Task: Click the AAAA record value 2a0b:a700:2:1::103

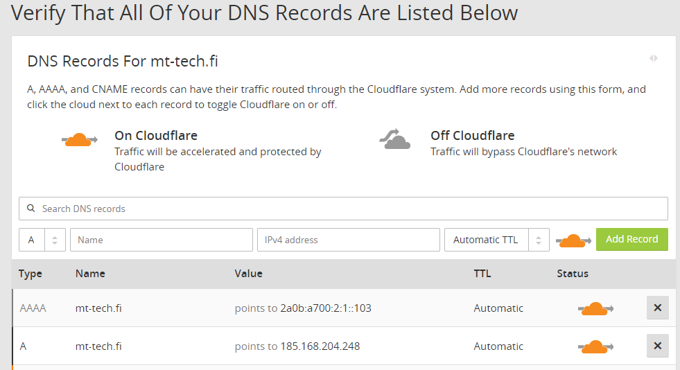Action: click(x=325, y=308)
